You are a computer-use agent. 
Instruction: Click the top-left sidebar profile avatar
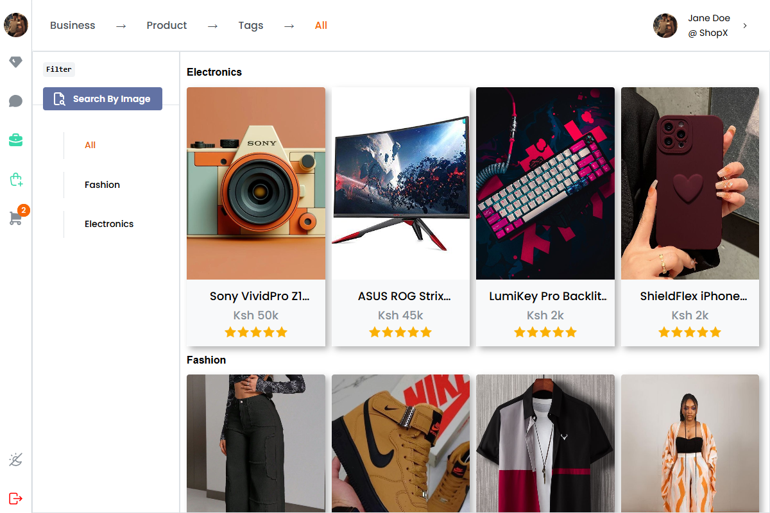tap(15, 25)
